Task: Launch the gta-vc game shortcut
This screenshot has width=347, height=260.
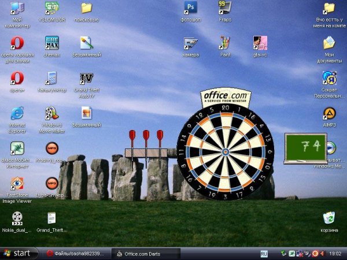Action: point(260,43)
